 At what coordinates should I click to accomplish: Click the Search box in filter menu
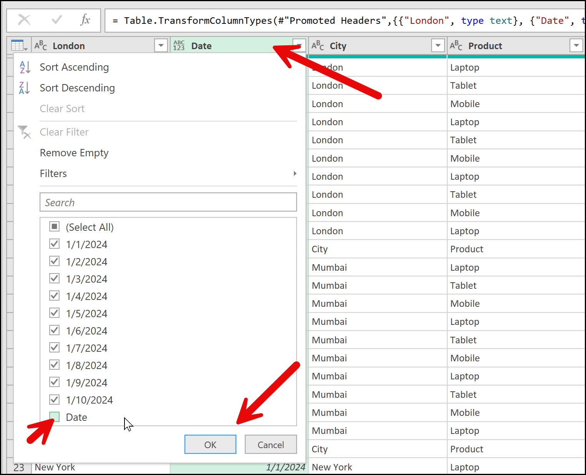(168, 202)
